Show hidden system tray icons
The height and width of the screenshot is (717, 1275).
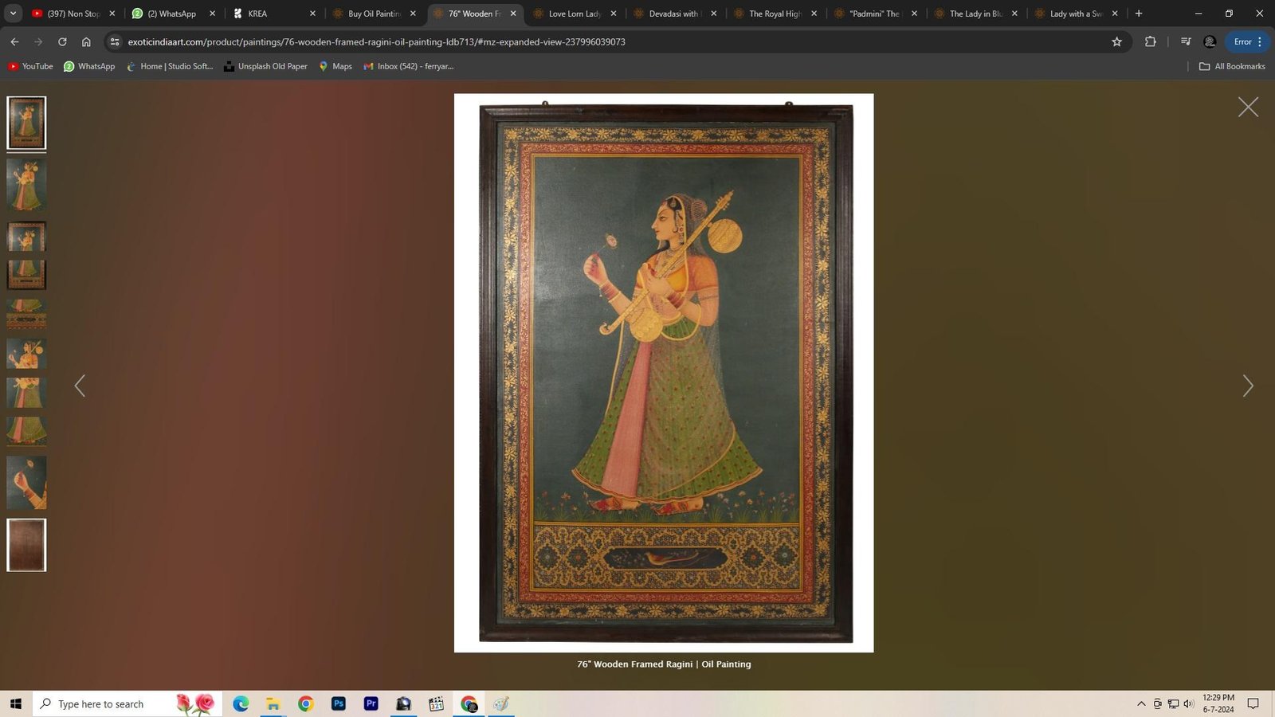point(1141,703)
